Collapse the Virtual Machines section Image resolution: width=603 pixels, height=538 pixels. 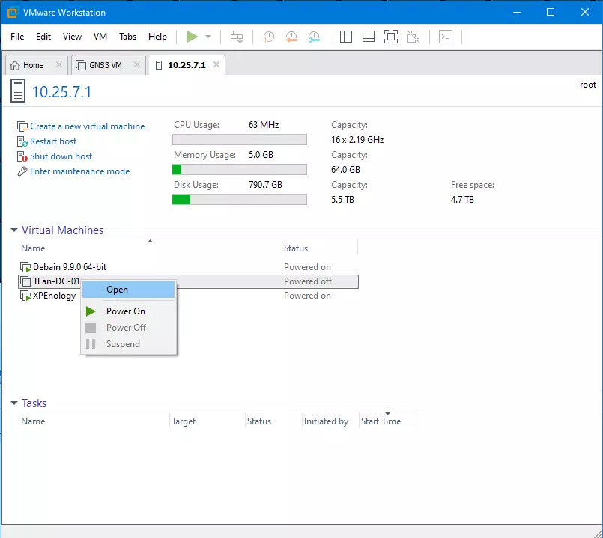click(14, 230)
